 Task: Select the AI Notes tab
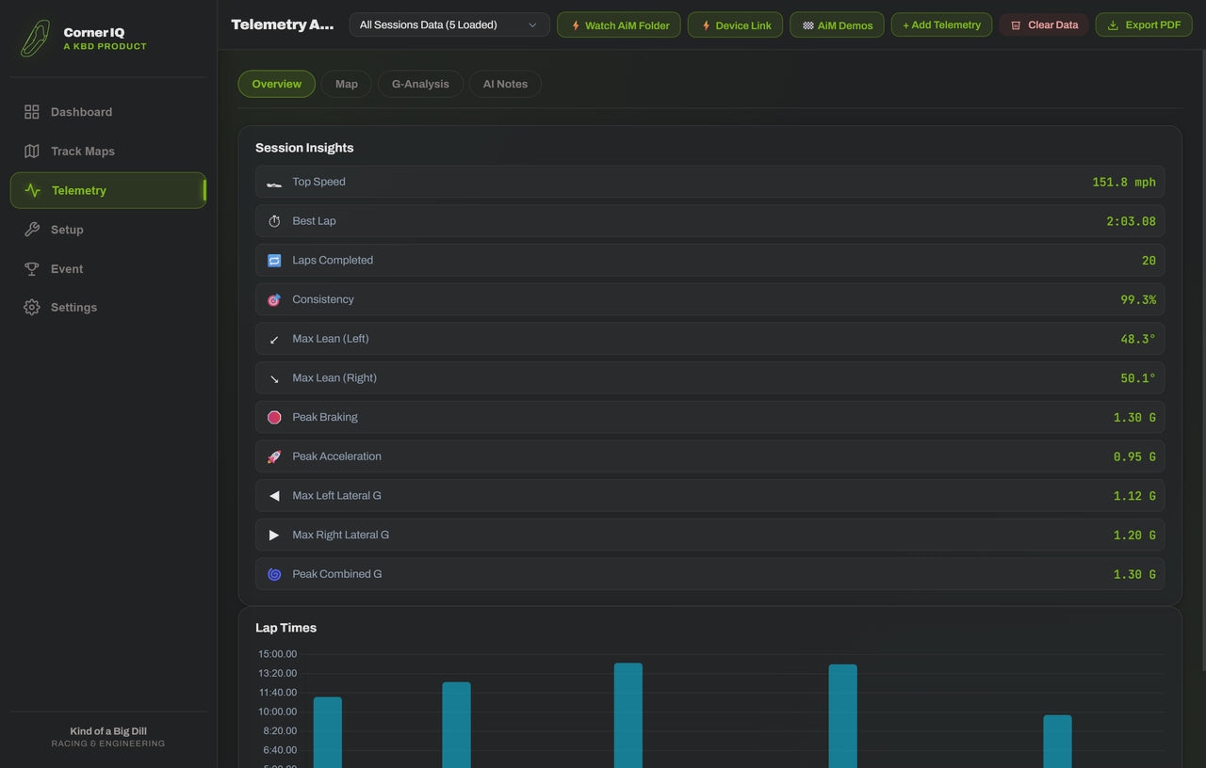pos(505,84)
